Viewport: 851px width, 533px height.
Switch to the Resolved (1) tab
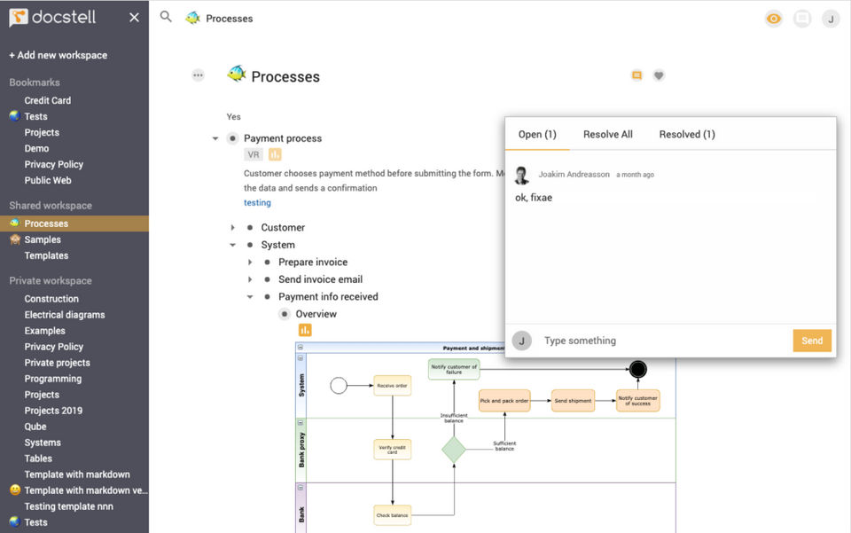pyautogui.click(x=687, y=134)
